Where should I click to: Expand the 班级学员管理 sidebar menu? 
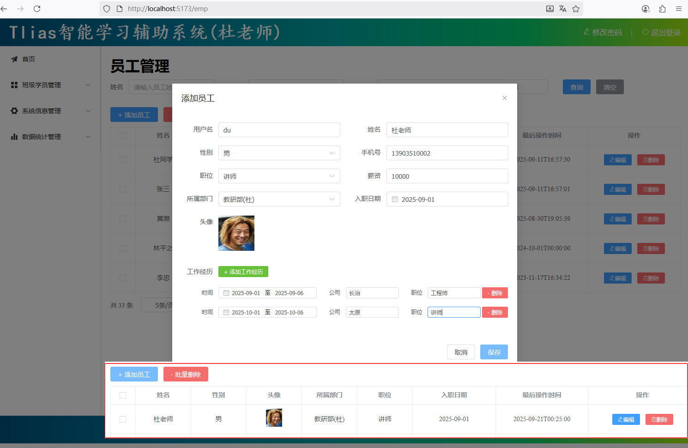(50, 85)
